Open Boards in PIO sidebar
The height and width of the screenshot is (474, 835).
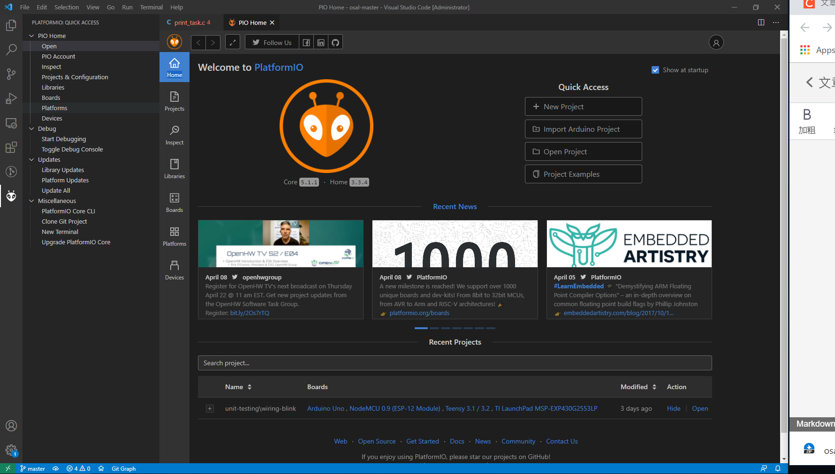pos(175,203)
